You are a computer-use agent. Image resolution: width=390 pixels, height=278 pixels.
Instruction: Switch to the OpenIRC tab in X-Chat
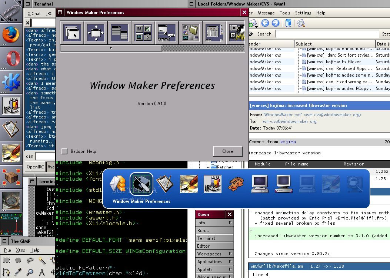click(x=35, y=167)
